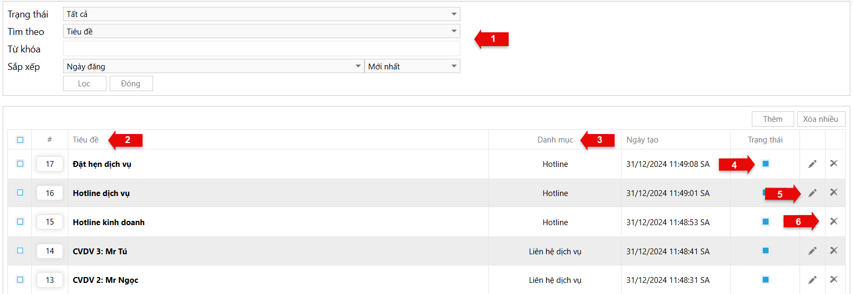This screenshot has height=294, width=853.
Task: Tick the select-all checkbox in header
Action: [20, 140]
